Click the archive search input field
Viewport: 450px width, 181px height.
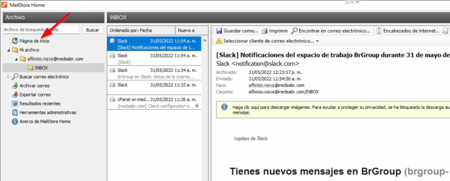click(x=40, y=30)
